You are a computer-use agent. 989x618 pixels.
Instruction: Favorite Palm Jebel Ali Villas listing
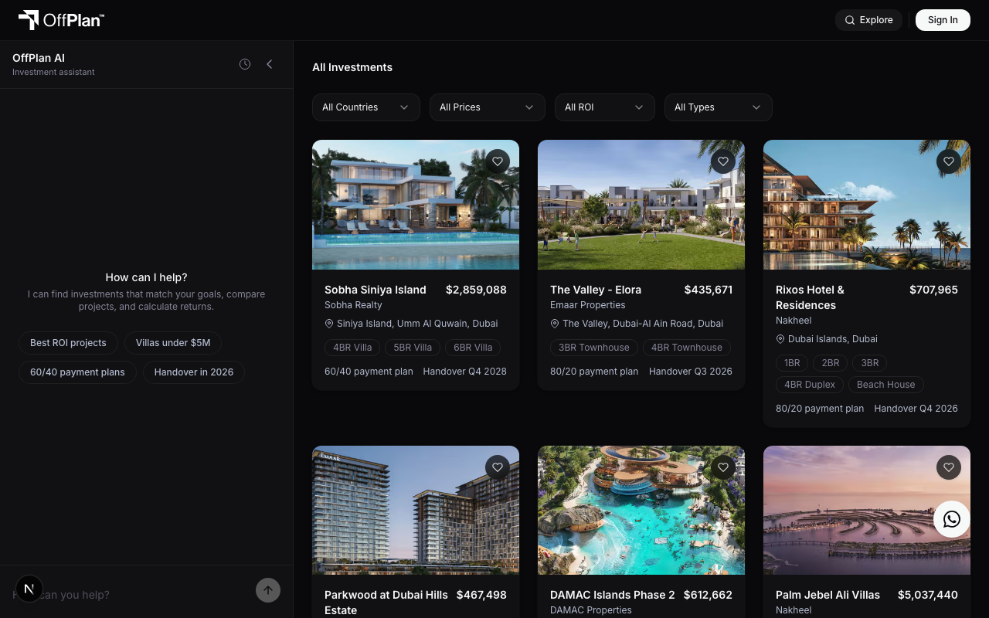pos(949,467)
